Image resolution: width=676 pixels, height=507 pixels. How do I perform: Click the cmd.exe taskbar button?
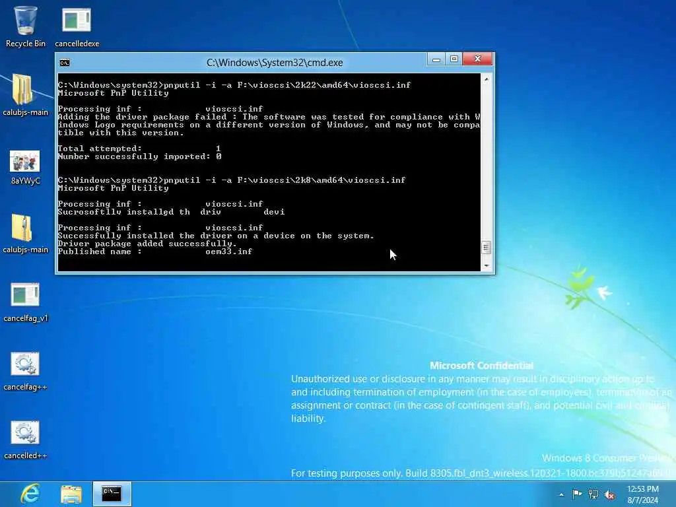pyautogui.click(x=112, y=494)
